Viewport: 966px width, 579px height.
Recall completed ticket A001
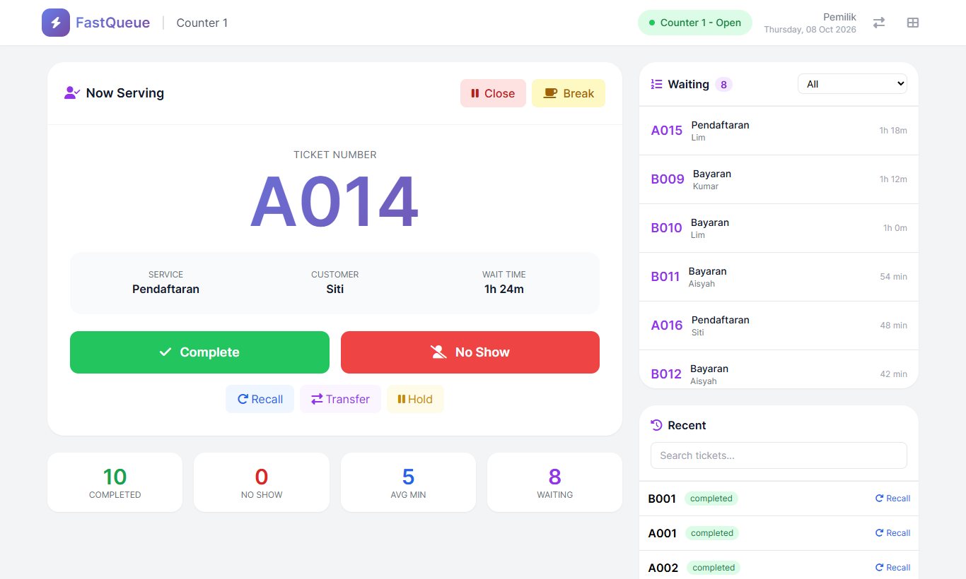pos(892,533)
